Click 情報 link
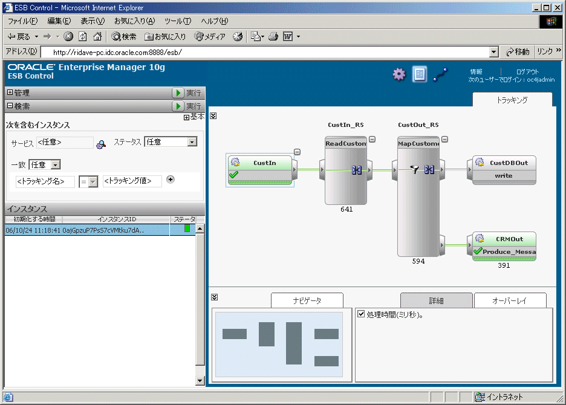Screen dimensions: 566x405 (476, 71)
